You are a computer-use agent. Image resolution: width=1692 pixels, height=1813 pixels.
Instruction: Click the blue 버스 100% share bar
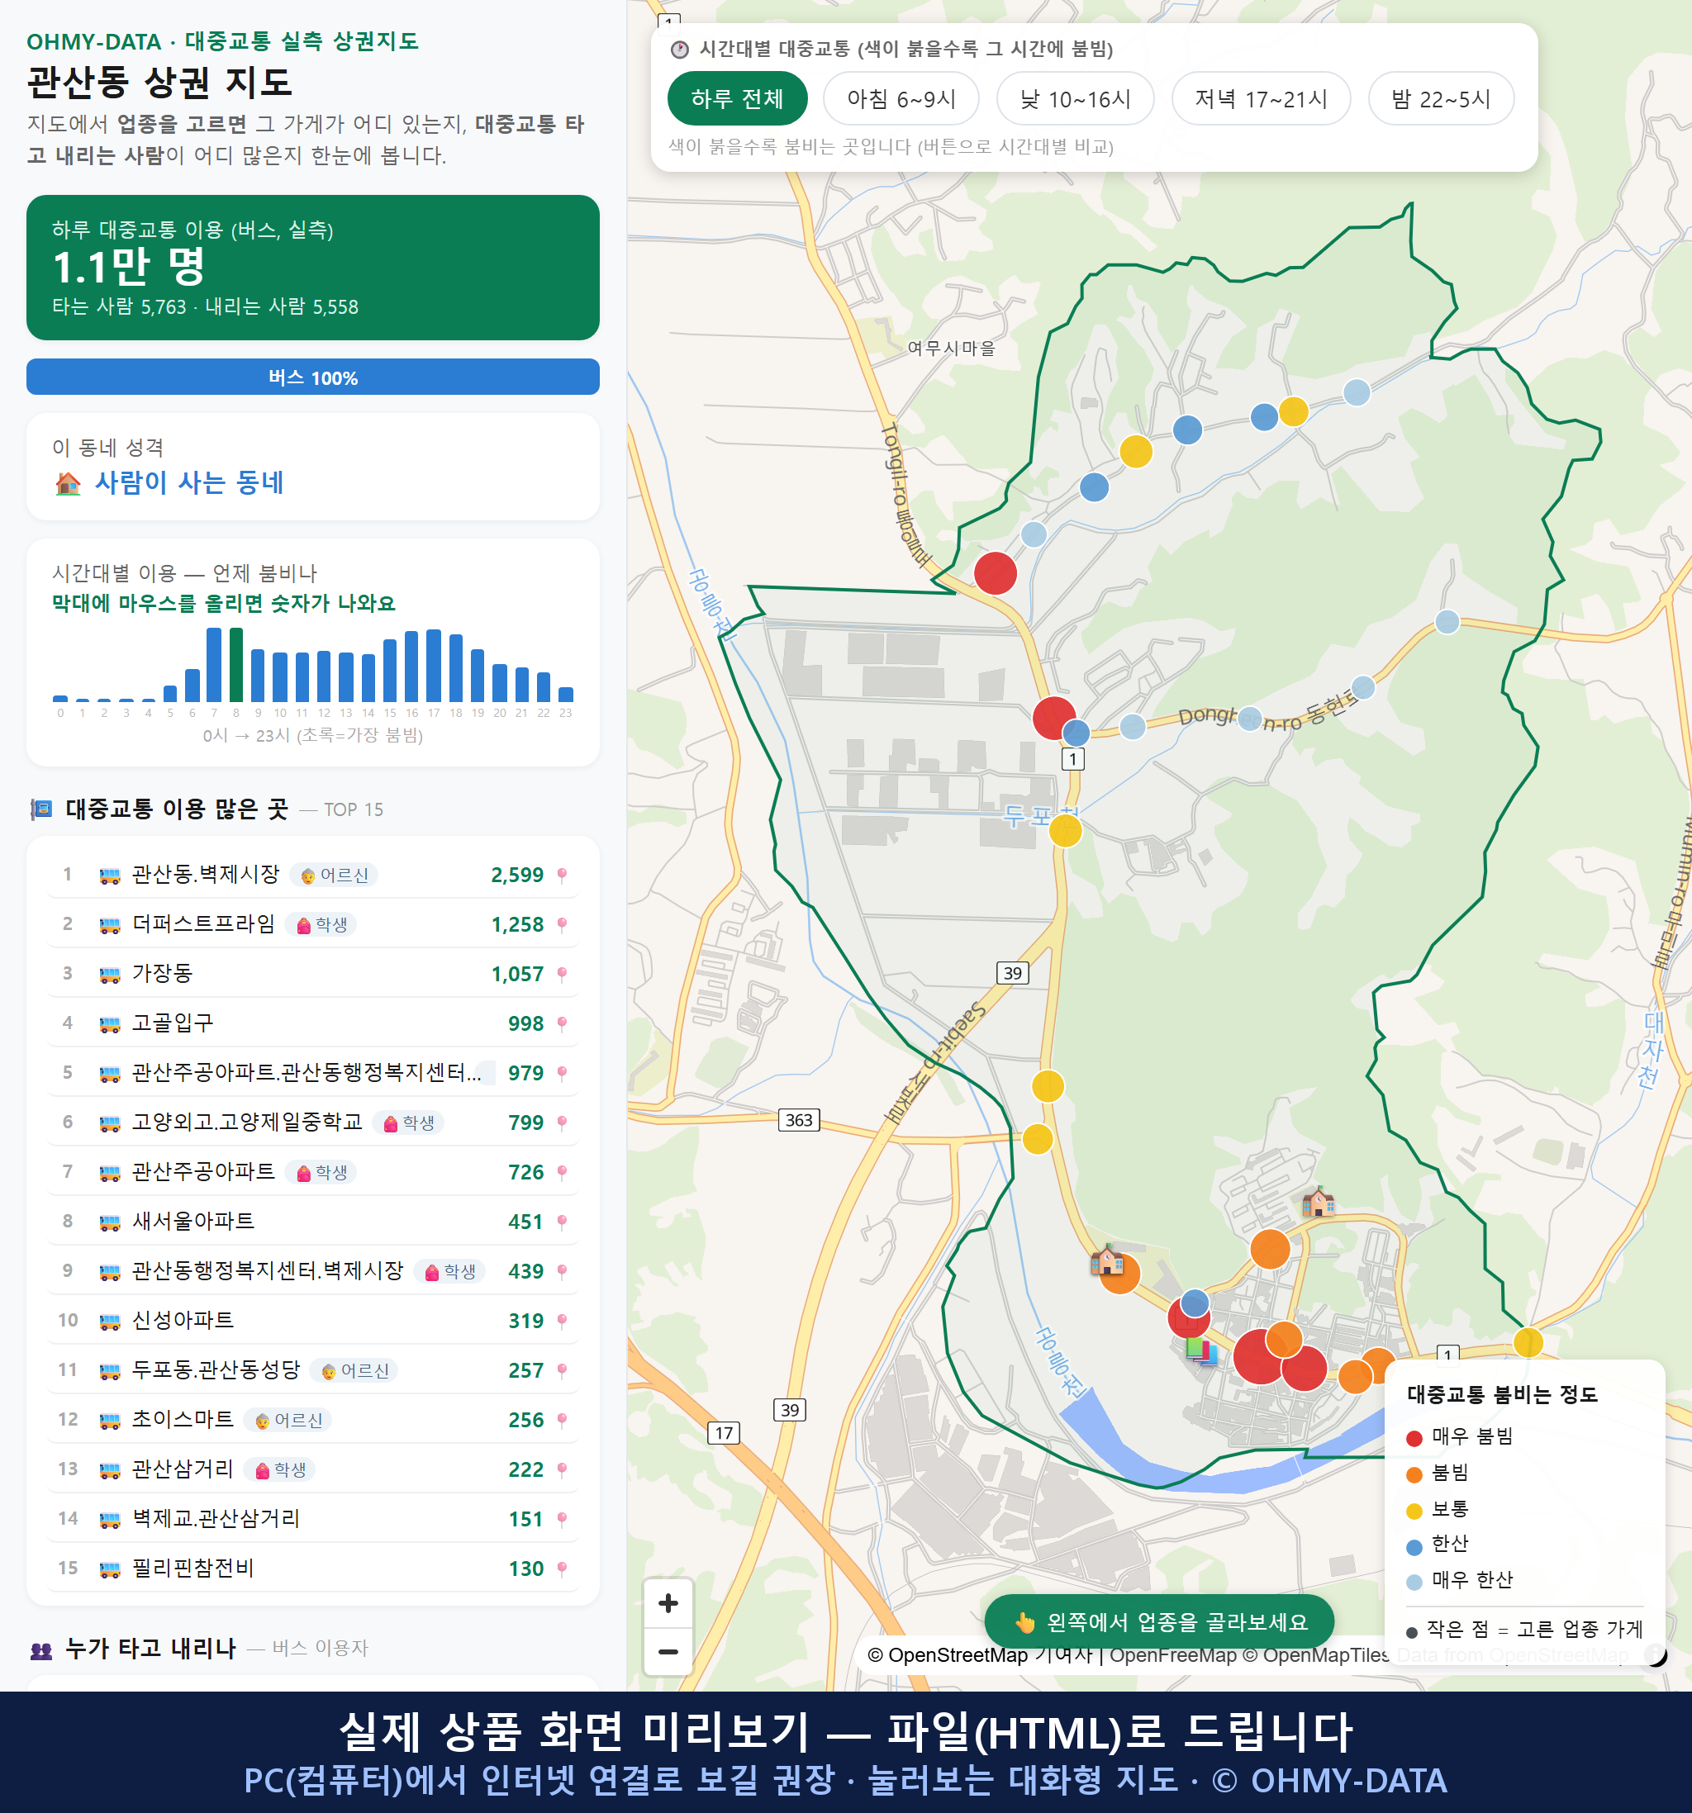(x=312, y=377)
